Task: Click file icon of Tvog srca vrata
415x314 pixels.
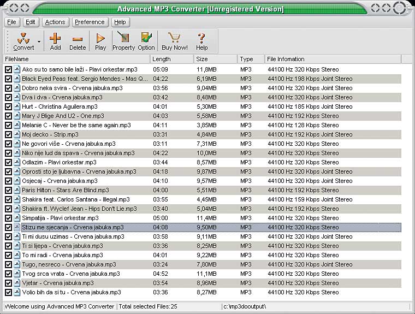Action: [17, 274]
